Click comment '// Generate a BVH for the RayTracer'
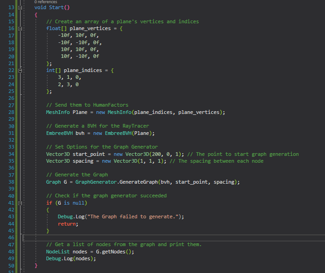325x273 pixels. coord(98,126)
